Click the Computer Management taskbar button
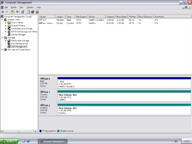192x144 pixels. click(52, 141)
